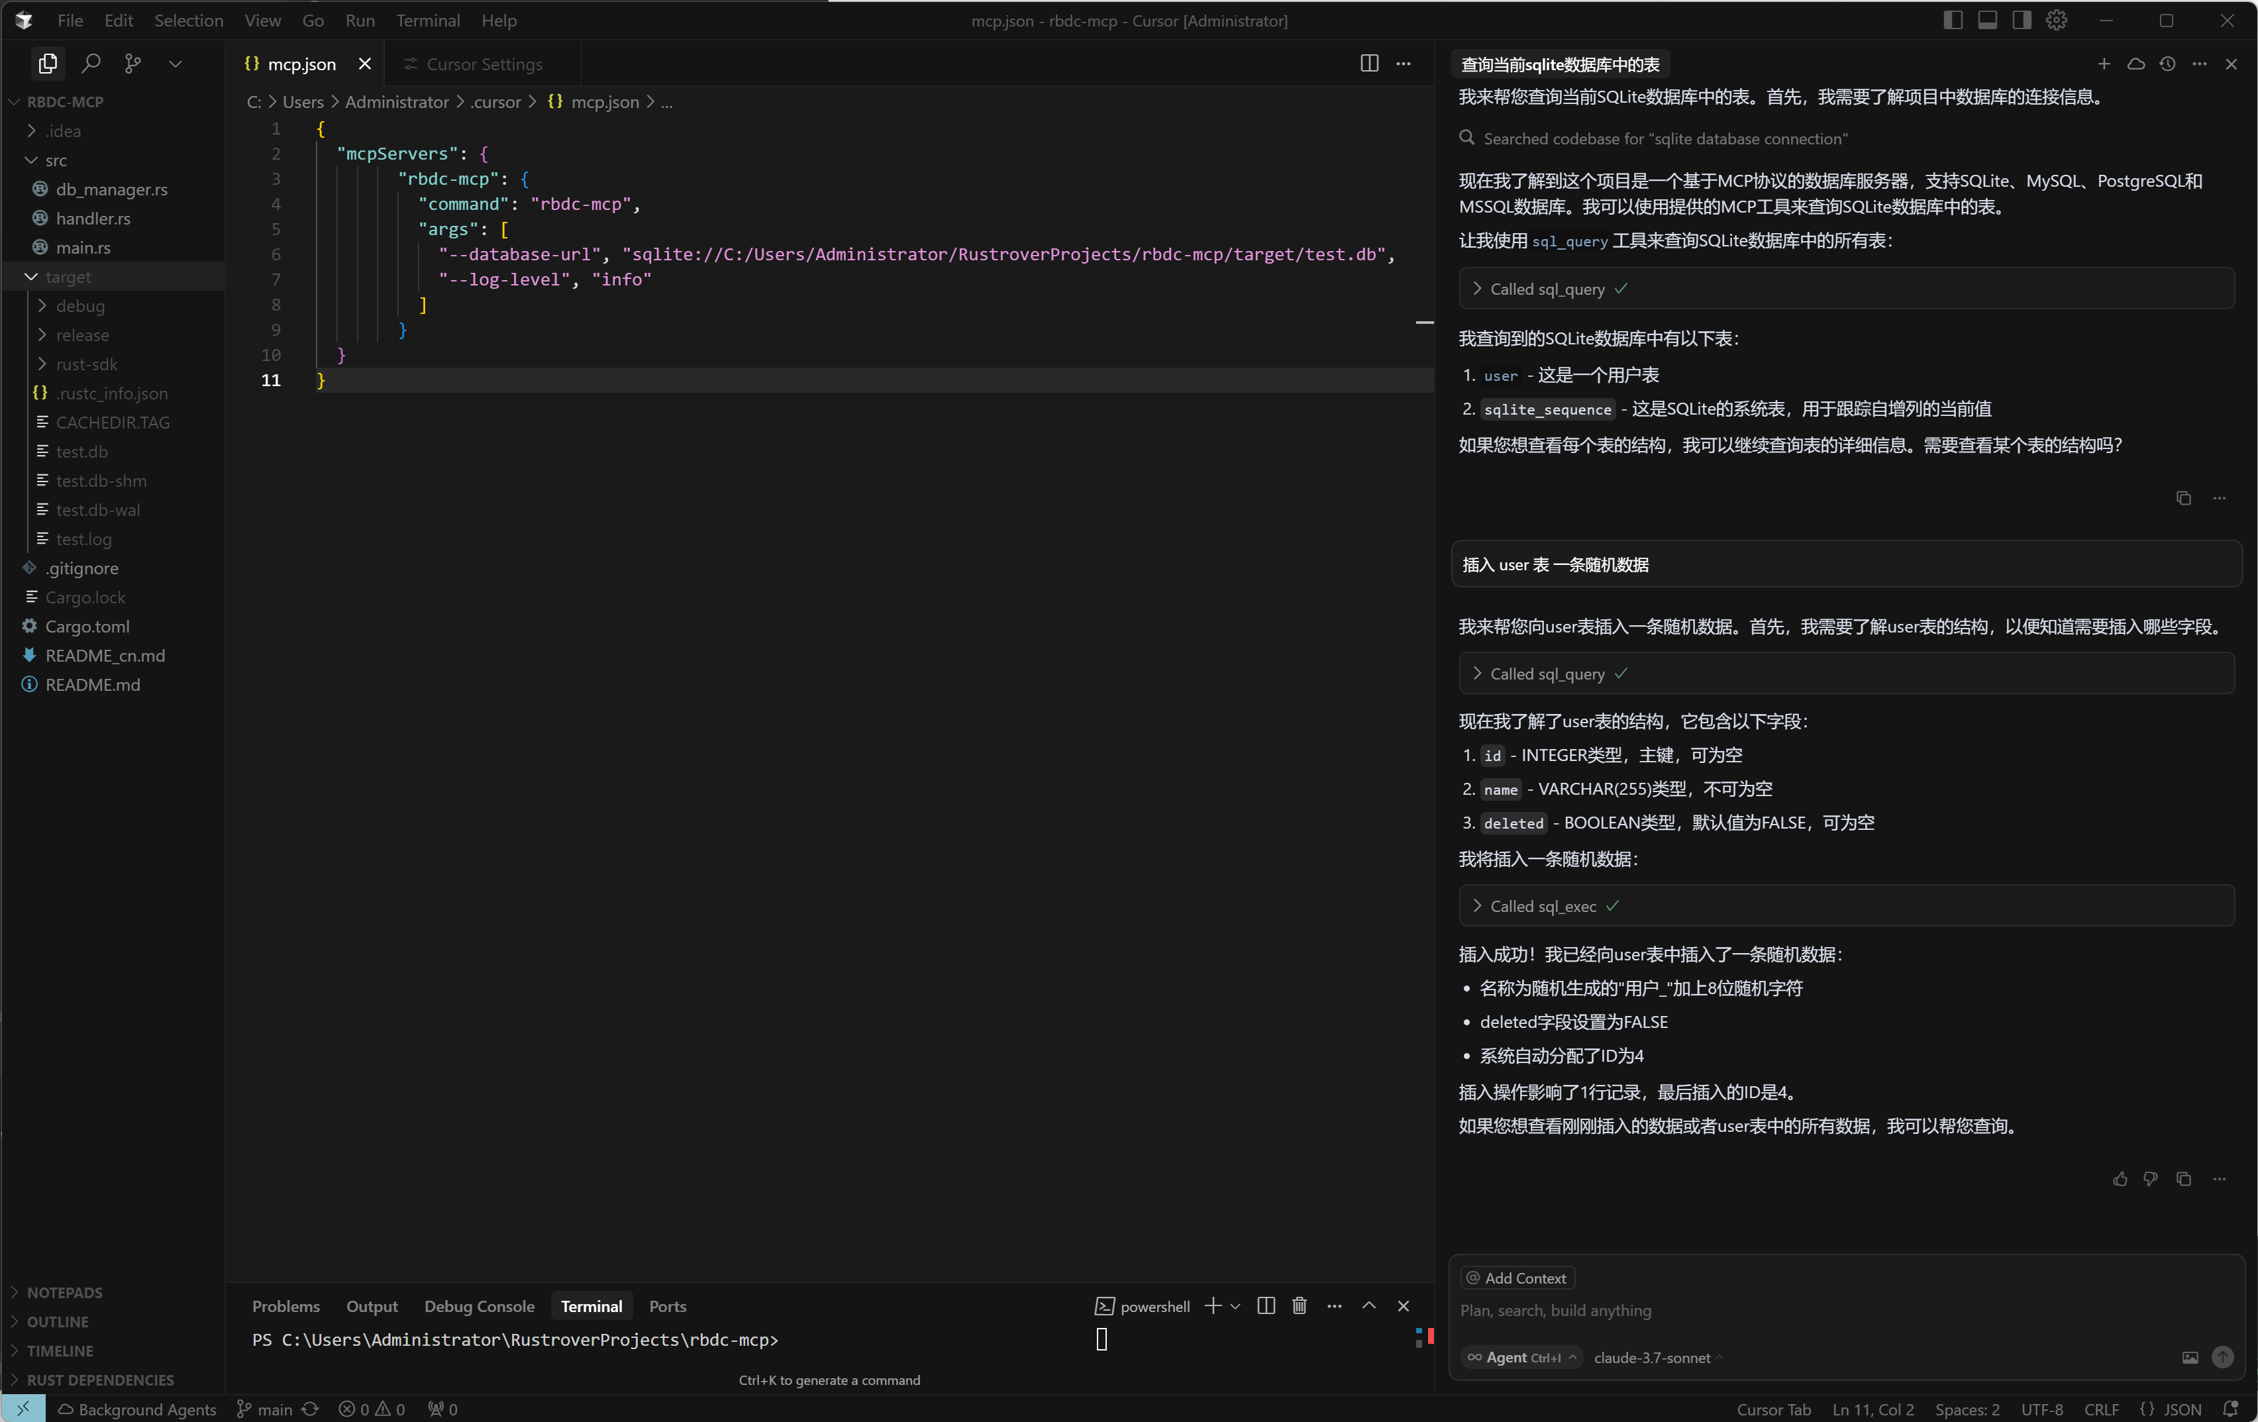Expand the Called sql_exec result
2258x1422 pixels.
1543,905
